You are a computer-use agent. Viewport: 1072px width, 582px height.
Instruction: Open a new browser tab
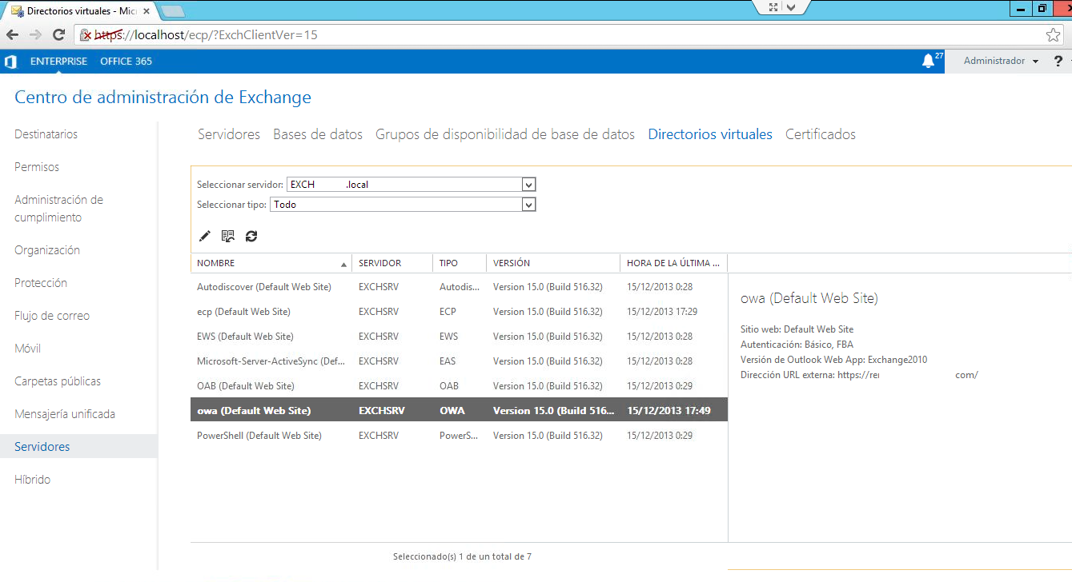tap(172, 11)
